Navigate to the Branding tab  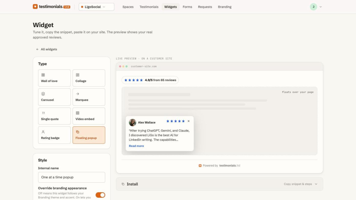pyautogui.click(x=225, y=7)
